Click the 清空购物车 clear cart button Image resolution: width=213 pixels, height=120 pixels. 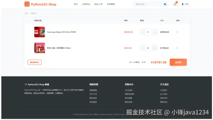[34, 62]
